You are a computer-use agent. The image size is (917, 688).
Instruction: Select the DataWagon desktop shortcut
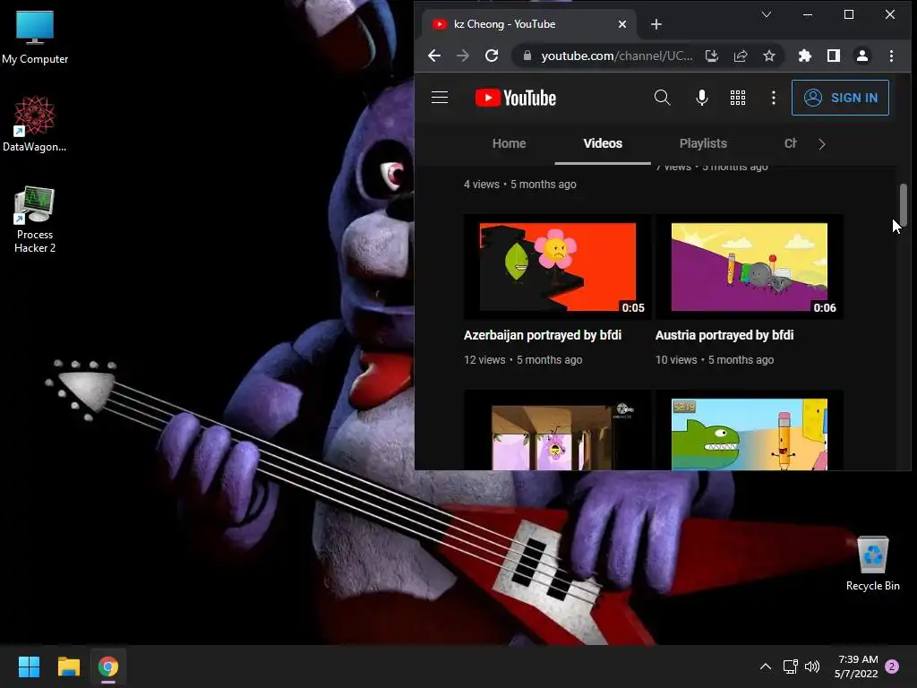click(x=35, y=124)
